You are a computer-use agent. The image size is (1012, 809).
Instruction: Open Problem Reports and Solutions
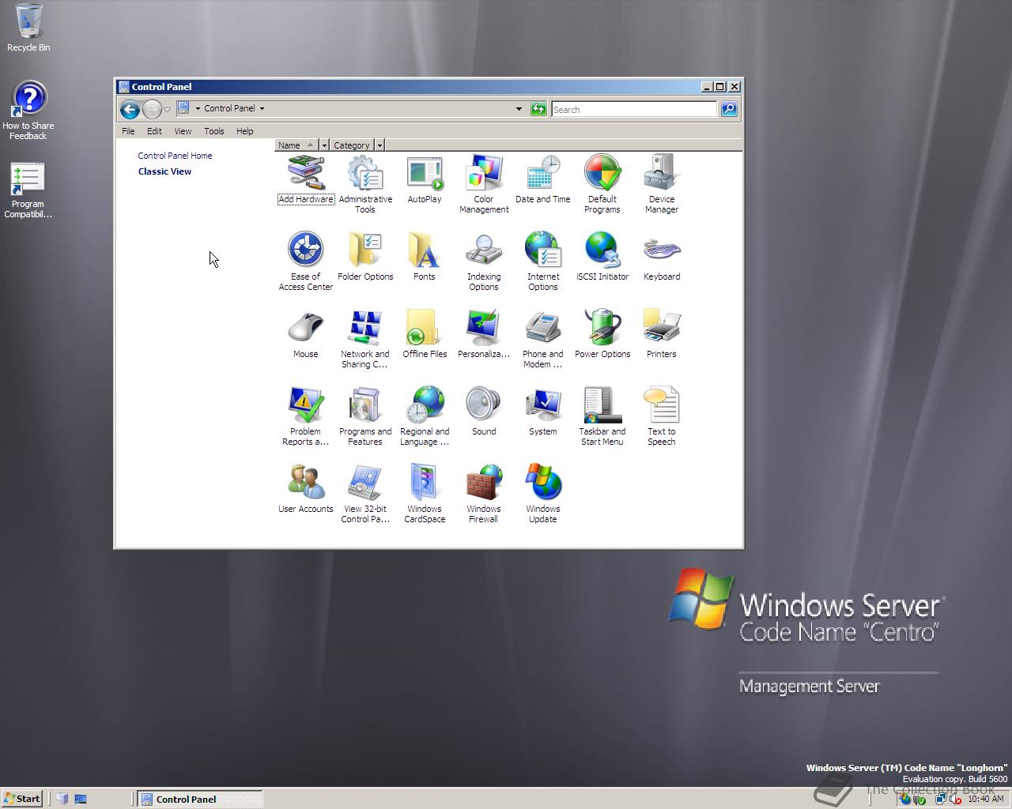pos(306,417)
